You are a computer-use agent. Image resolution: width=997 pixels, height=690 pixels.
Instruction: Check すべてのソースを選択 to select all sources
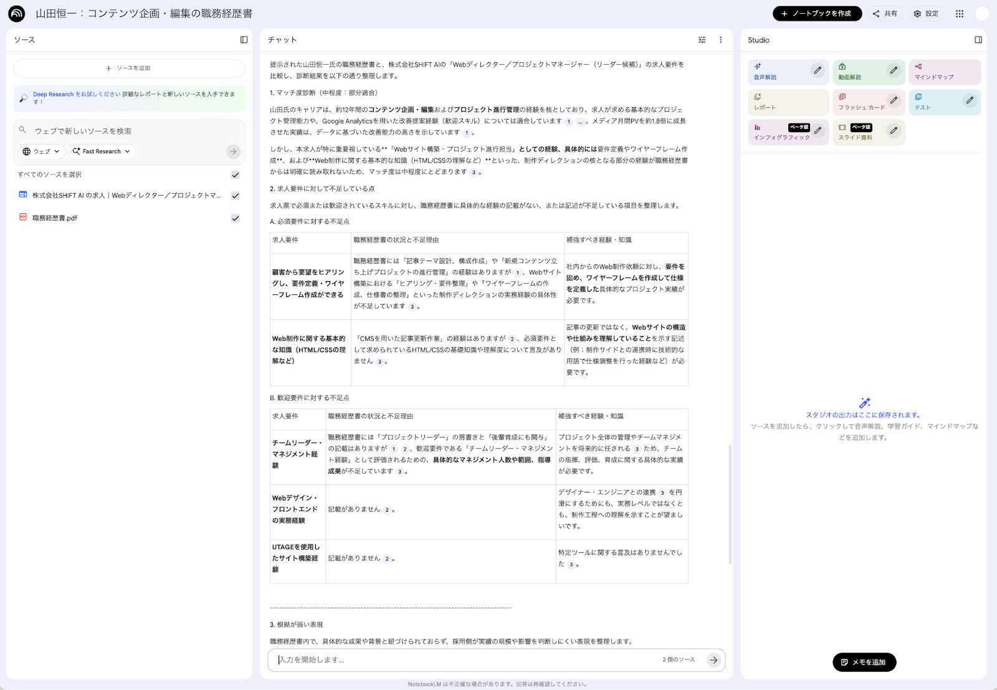[235, 175]
